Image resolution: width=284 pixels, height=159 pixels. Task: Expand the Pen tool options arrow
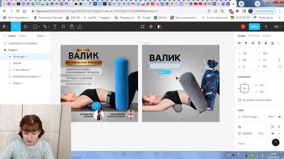(48, 27)
